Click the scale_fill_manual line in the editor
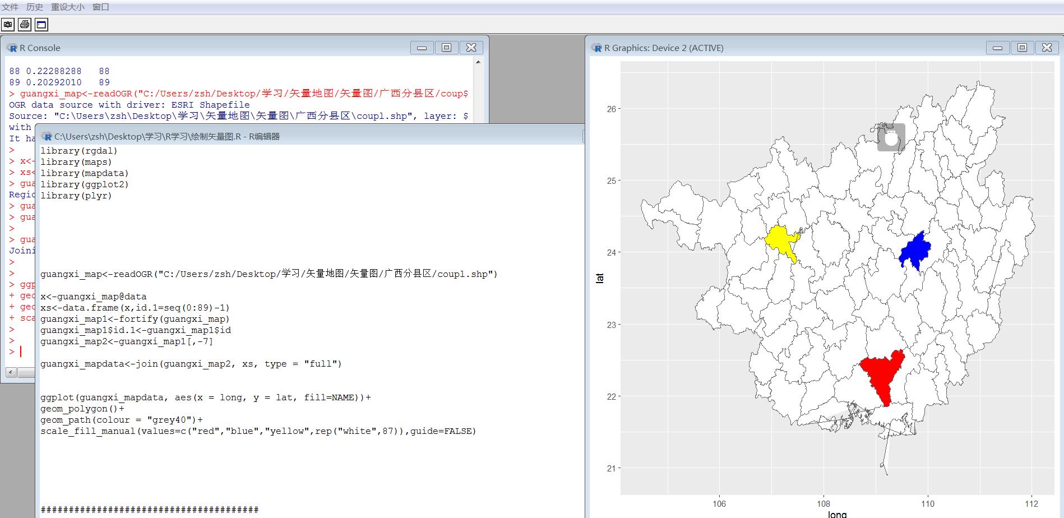1064x518 pixels. pos(258,431)
